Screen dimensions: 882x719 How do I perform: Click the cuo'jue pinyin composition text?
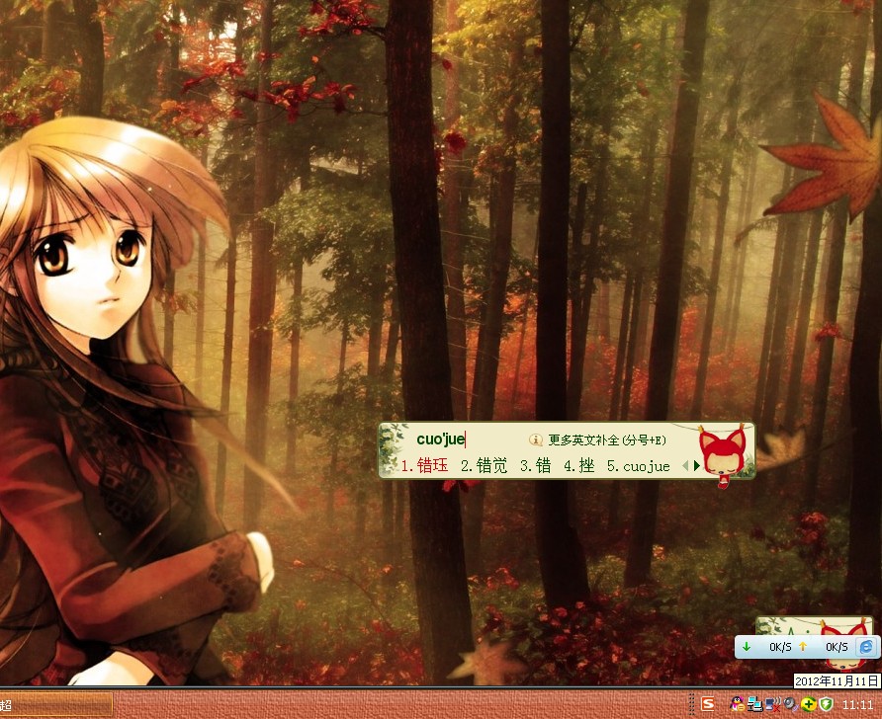pyautogui.click(x=440, y=439)
